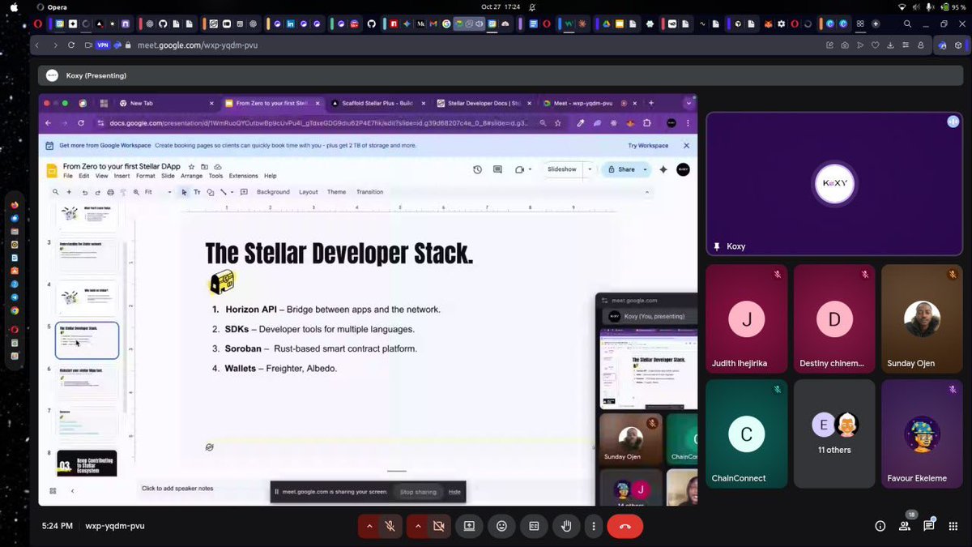Select ChainConnect participant tile
This screenshot has height=547, width=972.
point(746,434)
